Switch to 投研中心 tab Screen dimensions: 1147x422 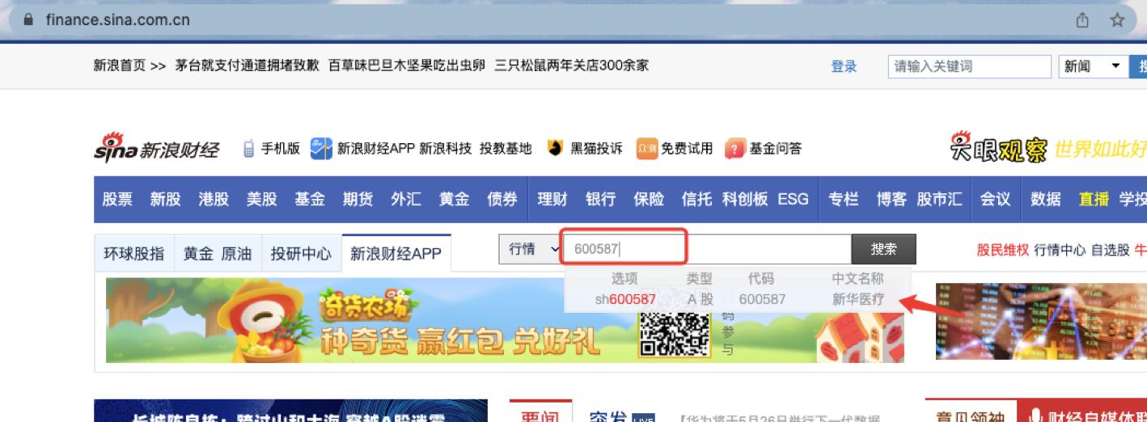(301, 254)
